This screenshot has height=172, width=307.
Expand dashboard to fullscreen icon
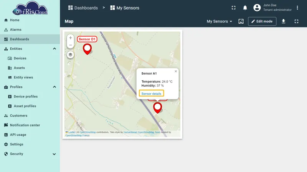click(x=296, y=21)
